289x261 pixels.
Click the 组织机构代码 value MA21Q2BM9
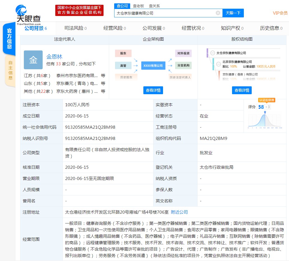coord(214,138)
